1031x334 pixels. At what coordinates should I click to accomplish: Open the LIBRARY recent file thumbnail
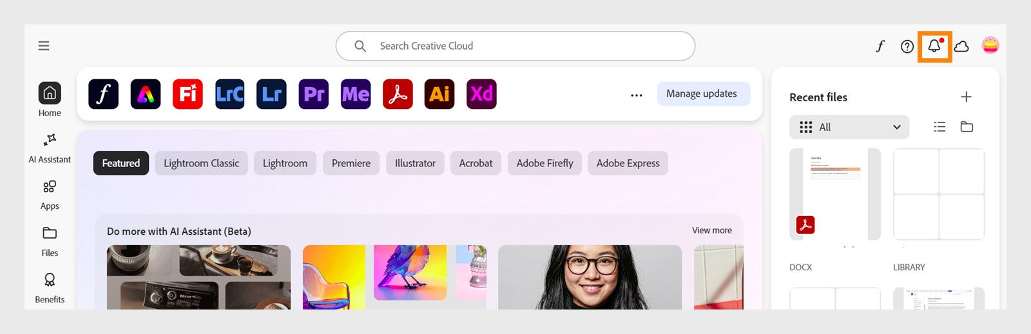click(x=939, y=194)
